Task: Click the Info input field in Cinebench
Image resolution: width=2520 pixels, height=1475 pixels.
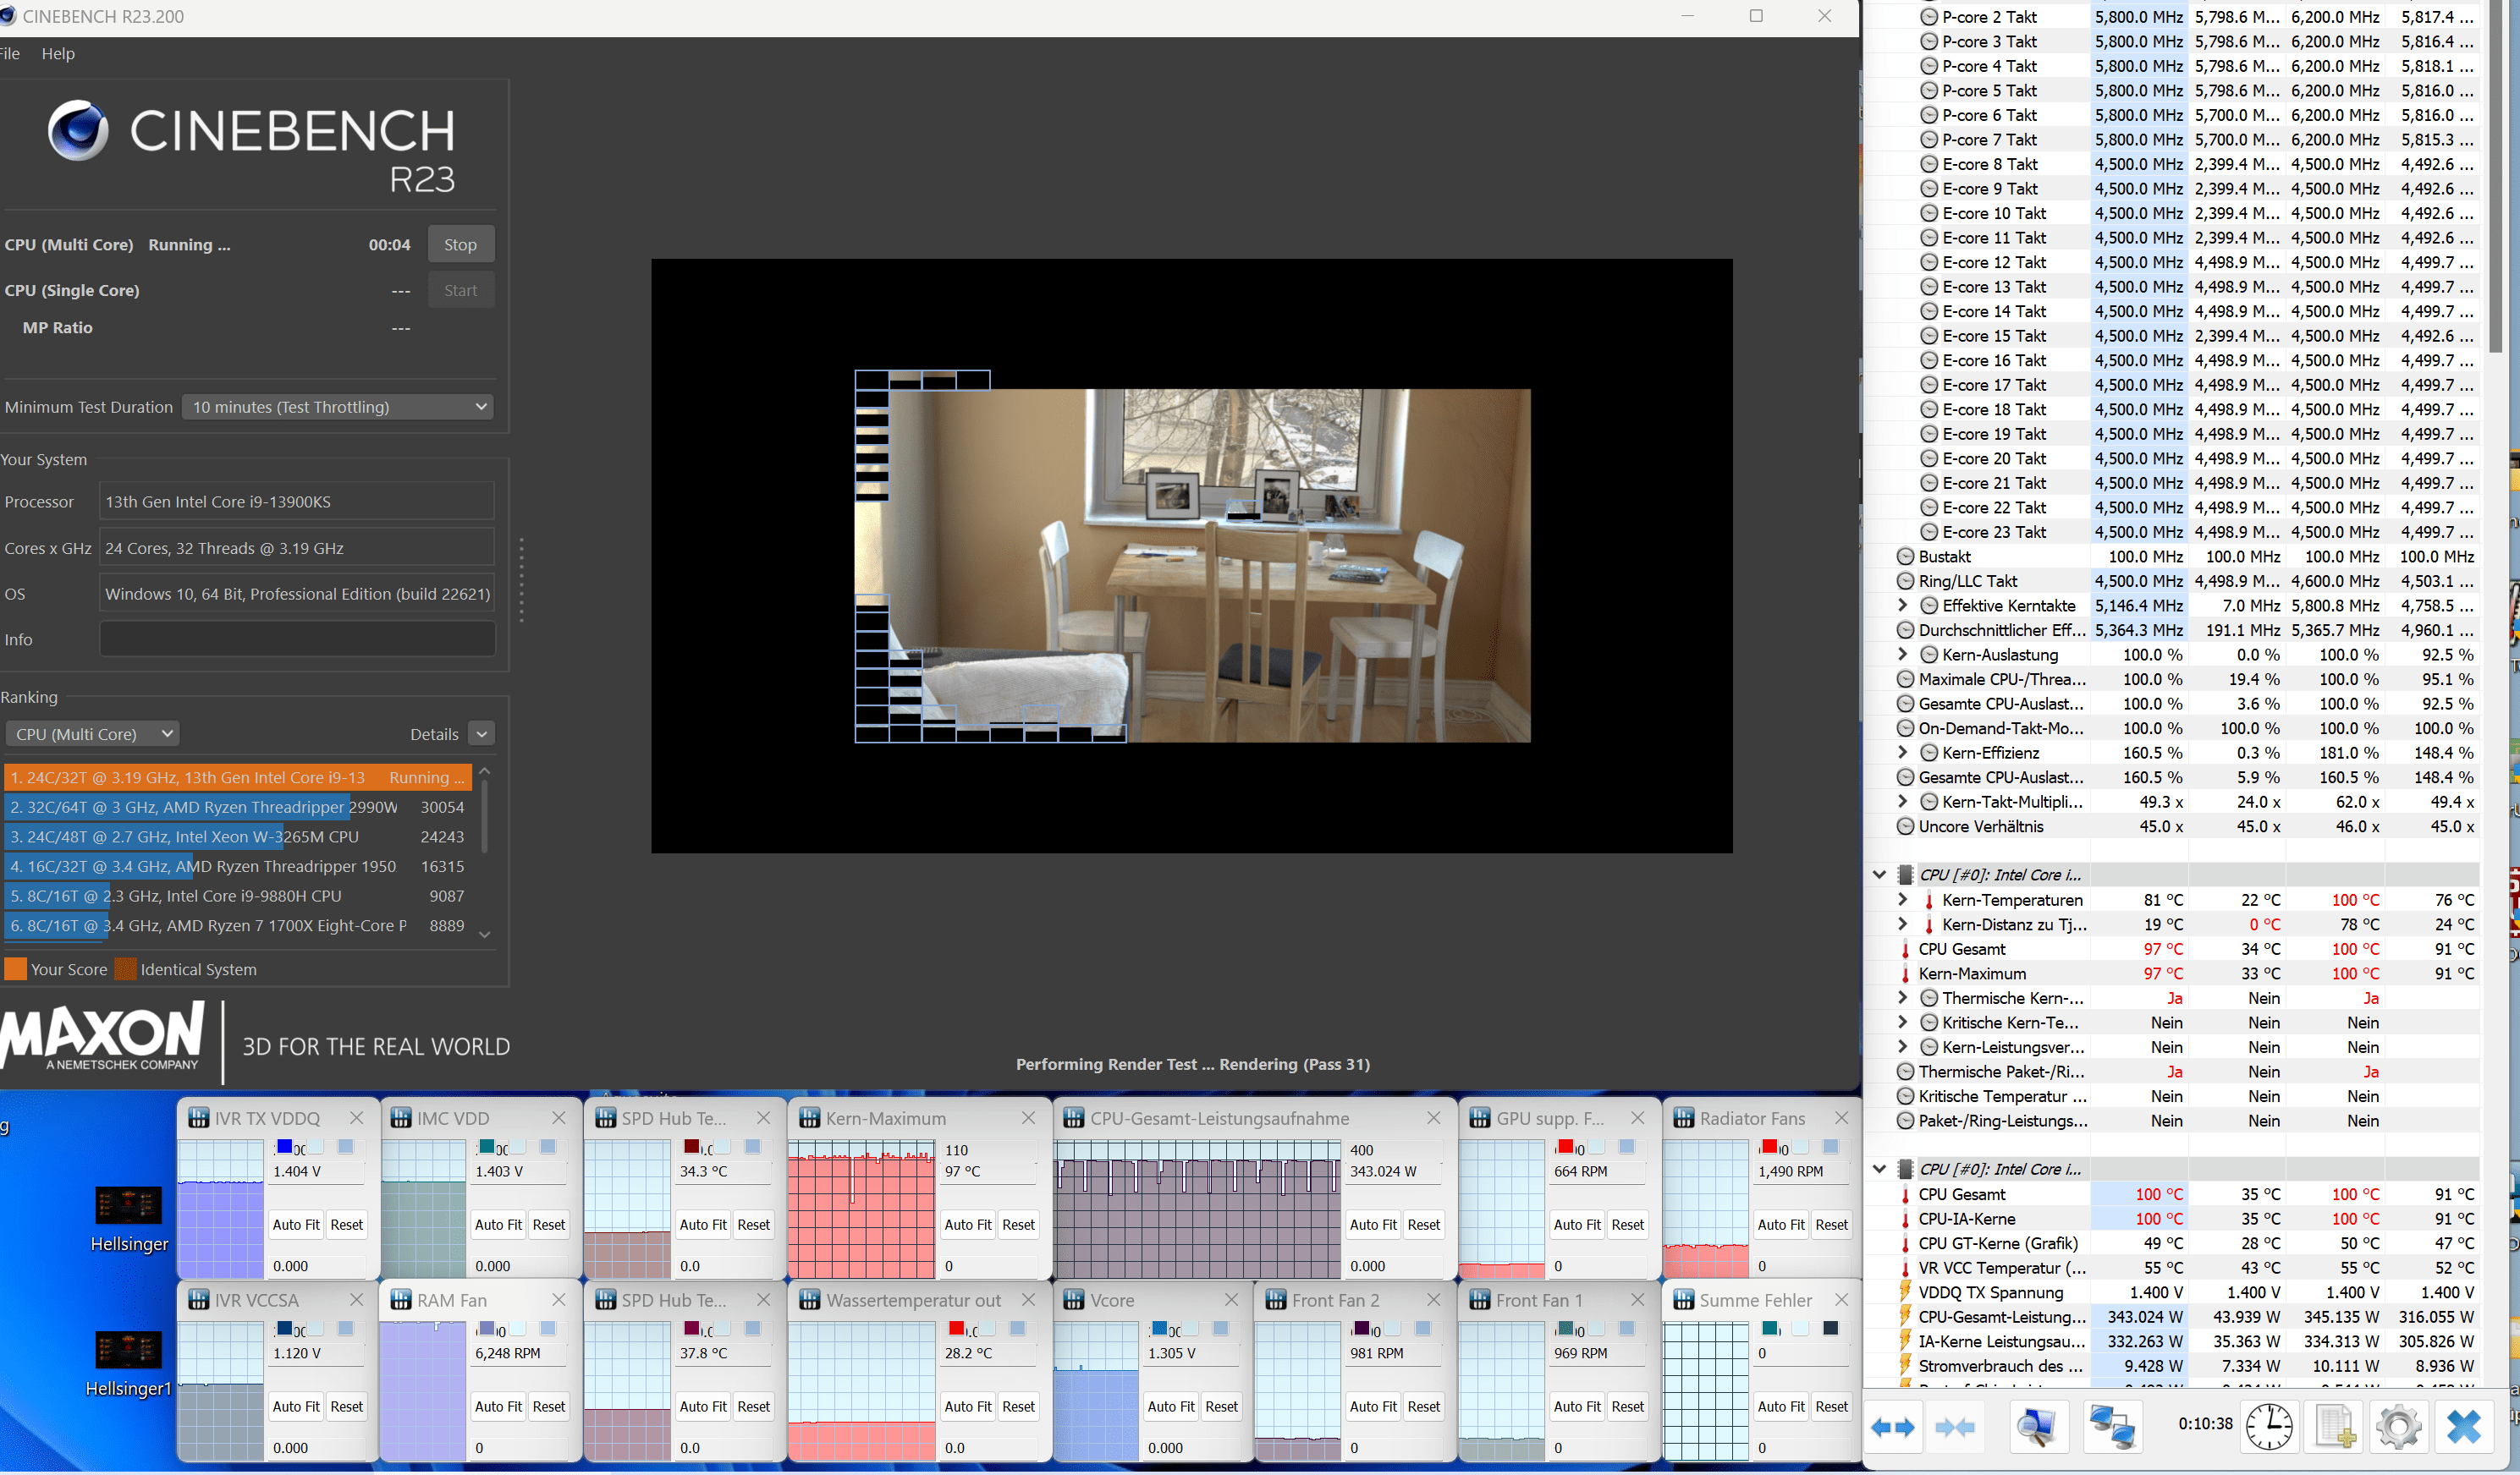Action: coord(297,639)
